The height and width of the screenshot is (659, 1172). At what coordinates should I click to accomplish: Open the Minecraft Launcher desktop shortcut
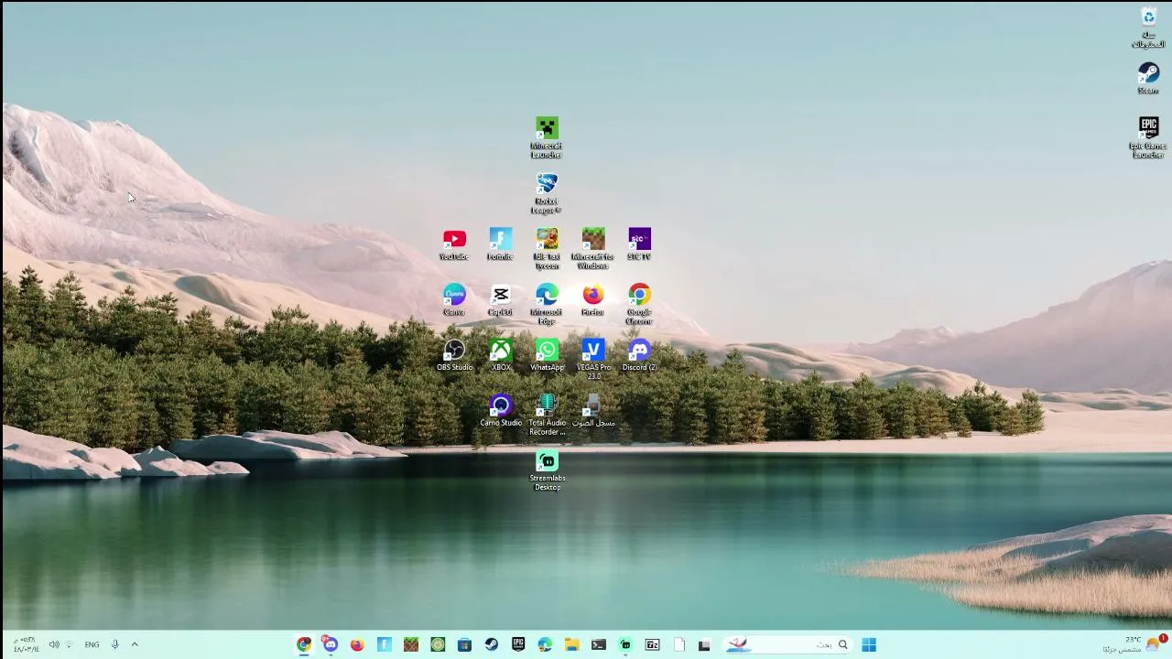(547, 137)
